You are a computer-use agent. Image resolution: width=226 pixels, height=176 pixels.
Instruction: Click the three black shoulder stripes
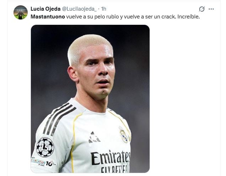[59, 119]
